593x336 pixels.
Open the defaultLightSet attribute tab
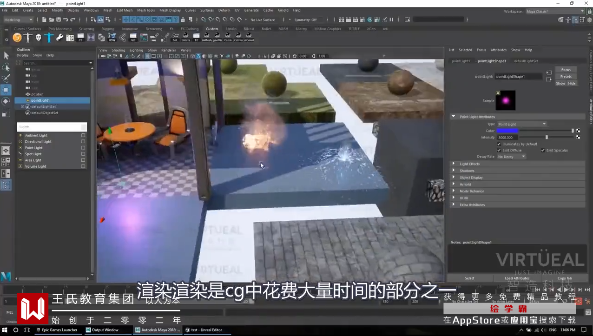click(x=526, y=61)
